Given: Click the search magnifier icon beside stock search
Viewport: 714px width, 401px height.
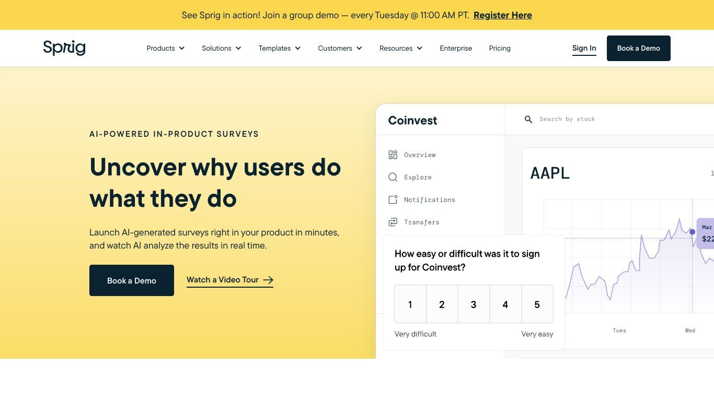Looking at the screenshot, I should 528,119.
